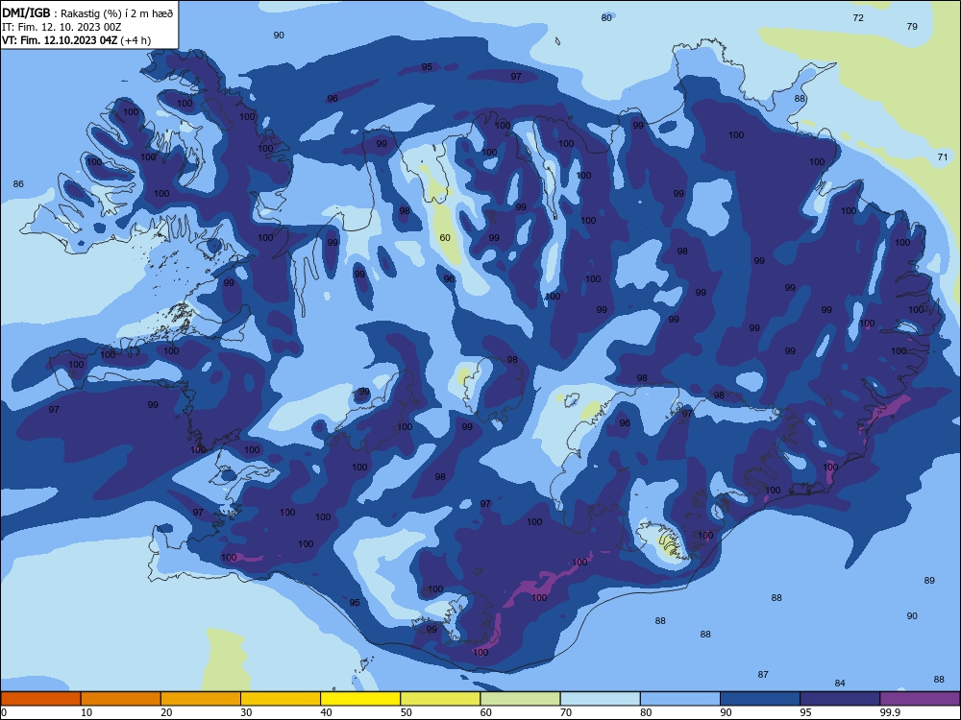
Task: Click the 'IT: Fim. 12. 10. 2023 00Z' line
Action: pos(62,27)
